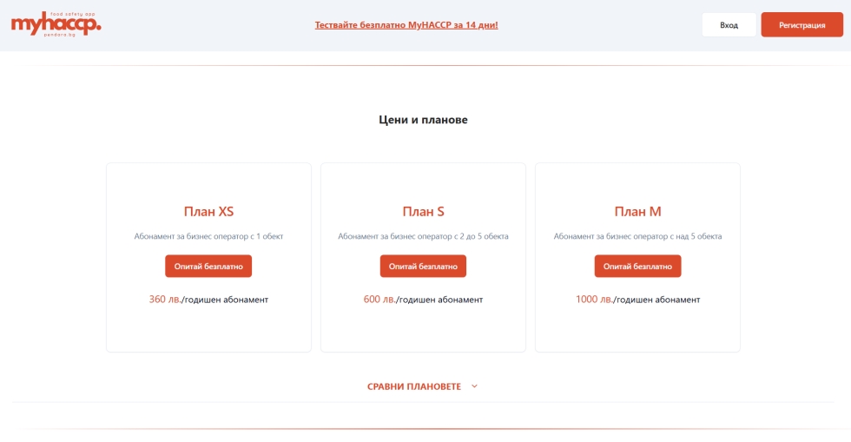Image resolution: width=851 pixels, height=442 pixels.
Task: Click the 1000 лв. yearly price
Action: coord(594,300)
